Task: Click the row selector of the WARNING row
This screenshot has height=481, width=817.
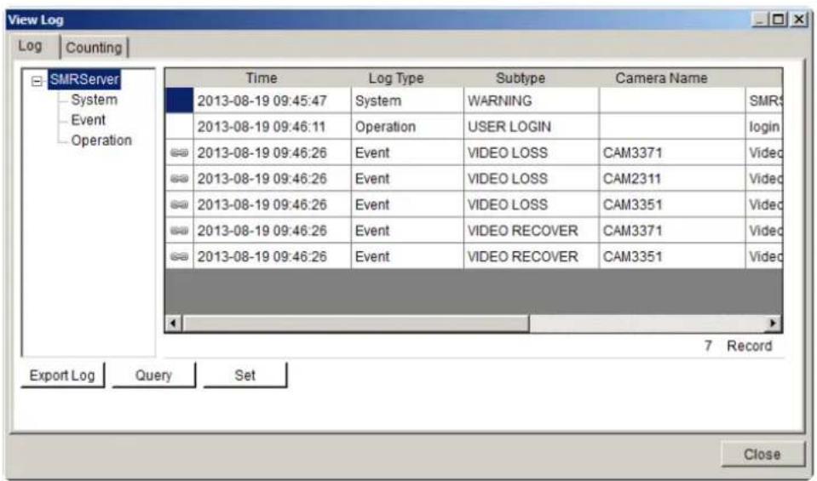Action: (179, 100)
